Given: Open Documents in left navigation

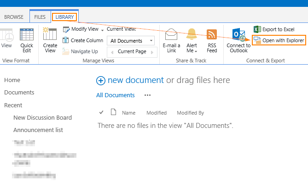Looking at the screenshot, I should (19, 92).
